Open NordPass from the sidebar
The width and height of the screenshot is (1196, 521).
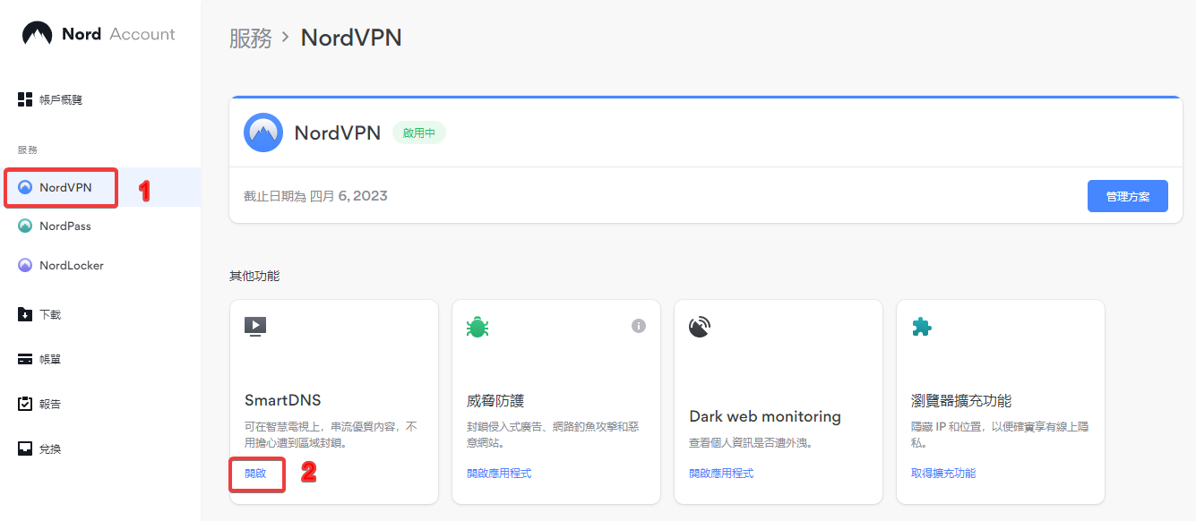pyautogui.click(x=65, y=226)
